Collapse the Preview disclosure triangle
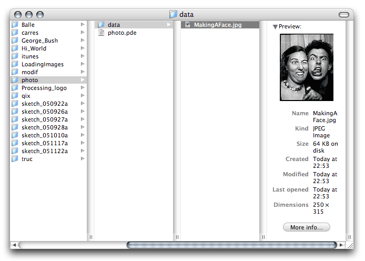This screenshot has height=261, width=365. [275, 26]
